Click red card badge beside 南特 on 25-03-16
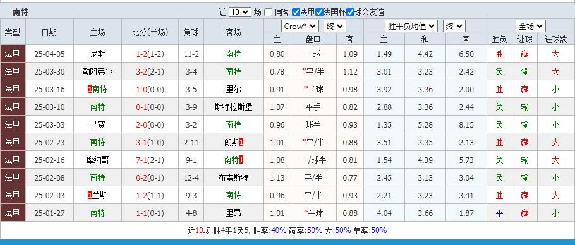Image resolution: width=575 pixels, height=245 pixels. pos(90,90)
